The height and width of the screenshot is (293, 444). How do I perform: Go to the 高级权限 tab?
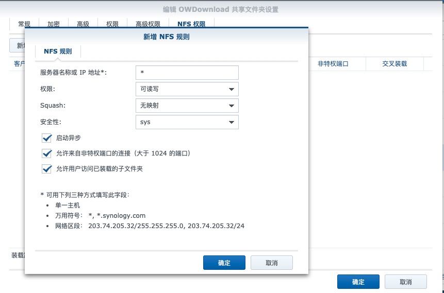coord(147,24)
